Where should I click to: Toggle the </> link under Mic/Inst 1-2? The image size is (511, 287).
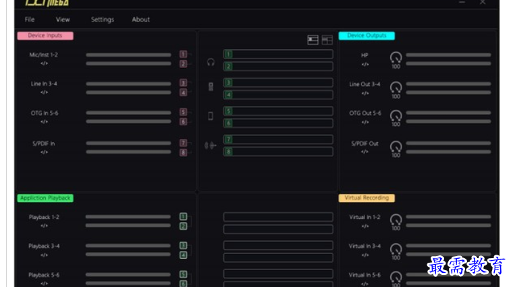click(44, 64)
